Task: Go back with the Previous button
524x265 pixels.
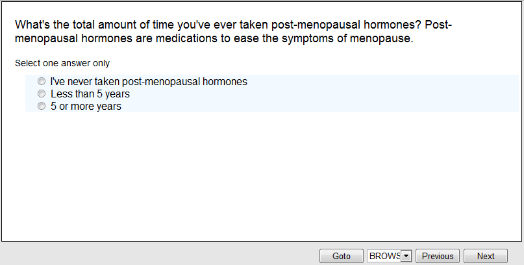Action: 438,256
